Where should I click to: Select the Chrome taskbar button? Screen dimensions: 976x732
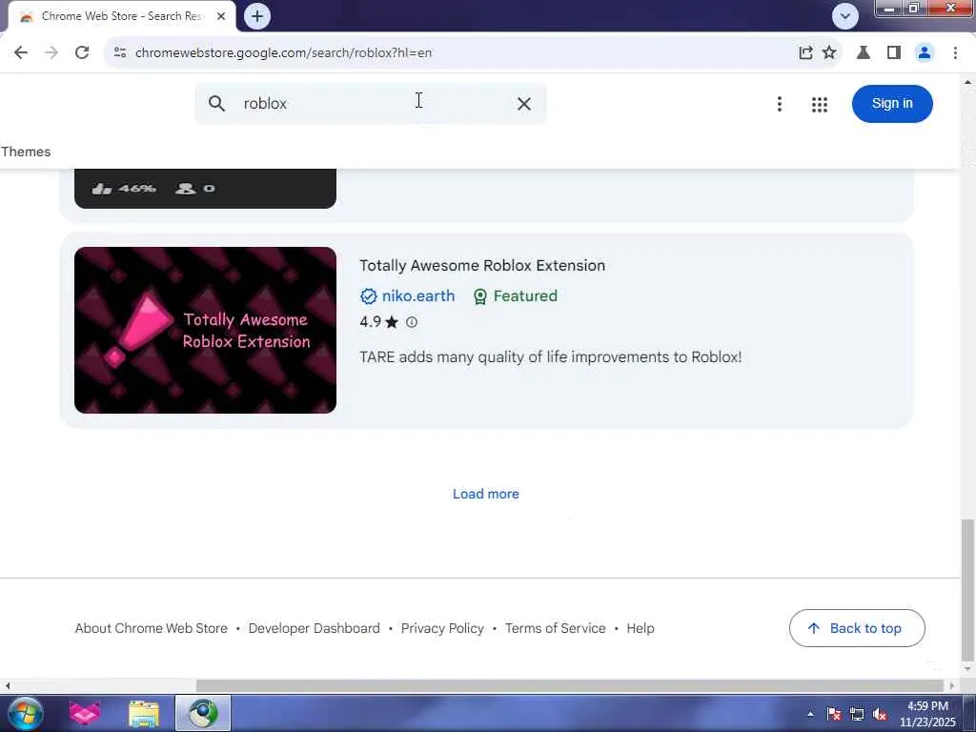[x=203, y=713]
